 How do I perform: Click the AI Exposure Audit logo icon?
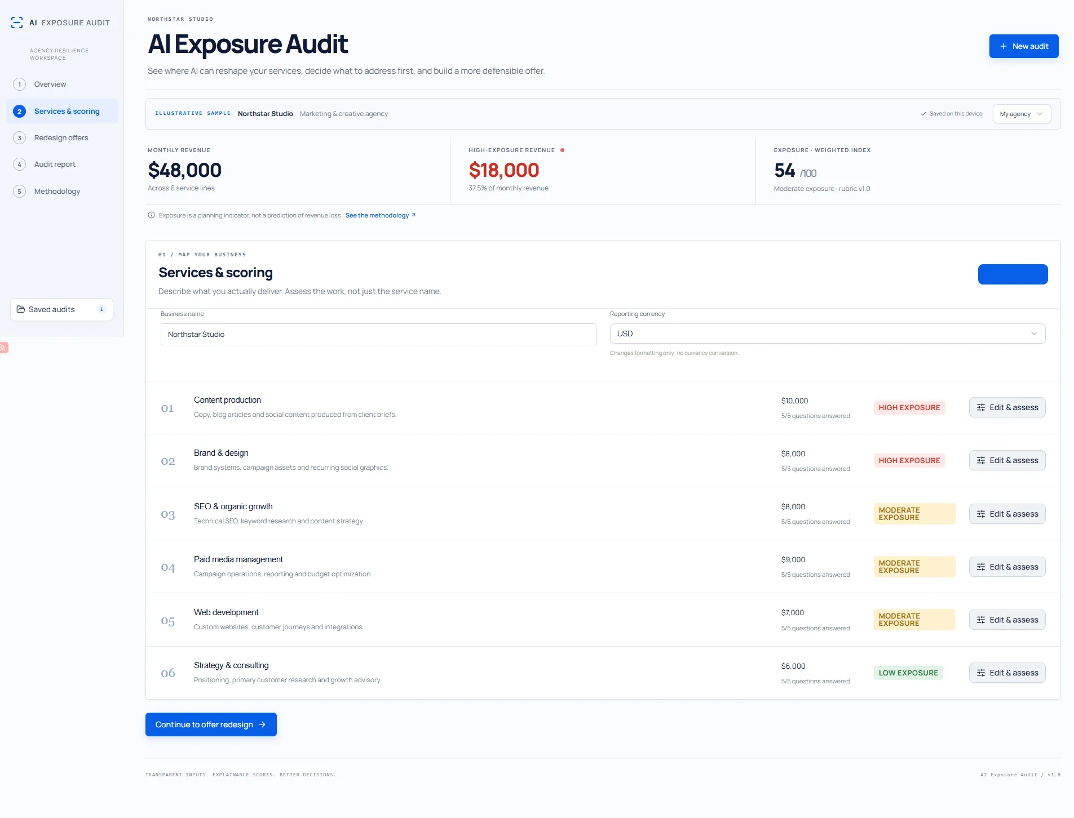pyautogui.click(x=17, y=23)
